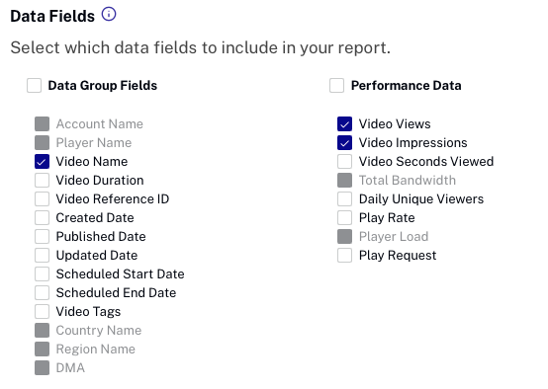Click the Video Seconds Viewed label
This screenshot has height=389, width=548.
[426, 162]
